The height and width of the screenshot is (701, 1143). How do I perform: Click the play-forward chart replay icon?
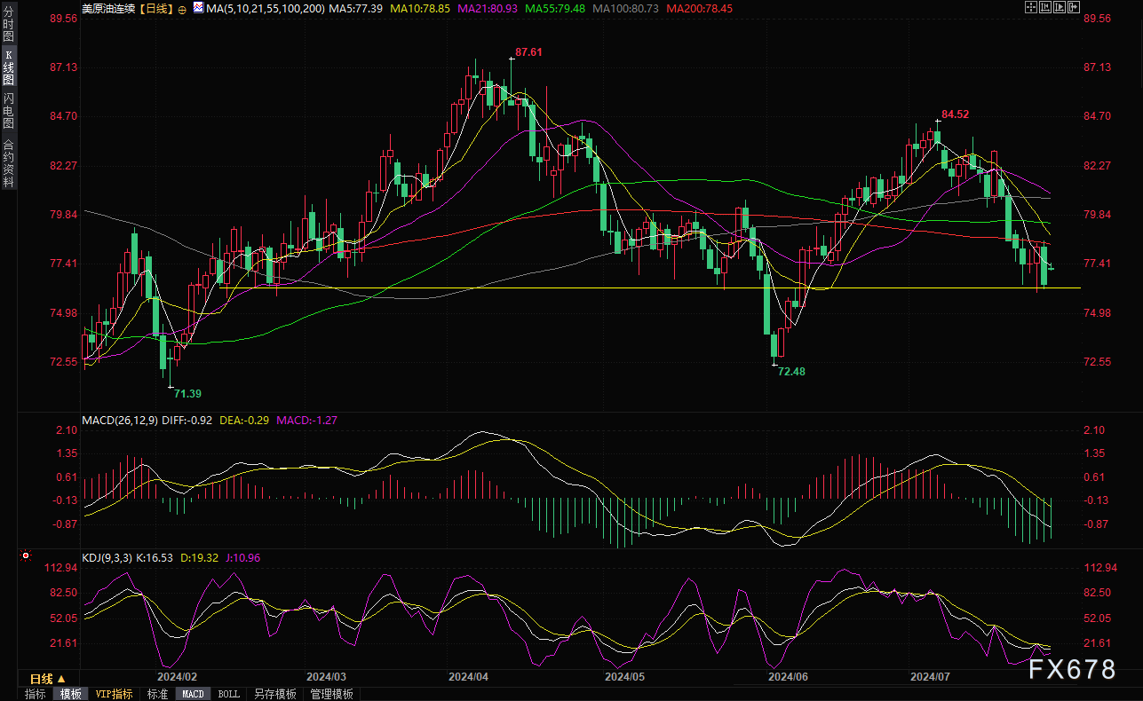pyautogui.click(x=1060, y=8)
